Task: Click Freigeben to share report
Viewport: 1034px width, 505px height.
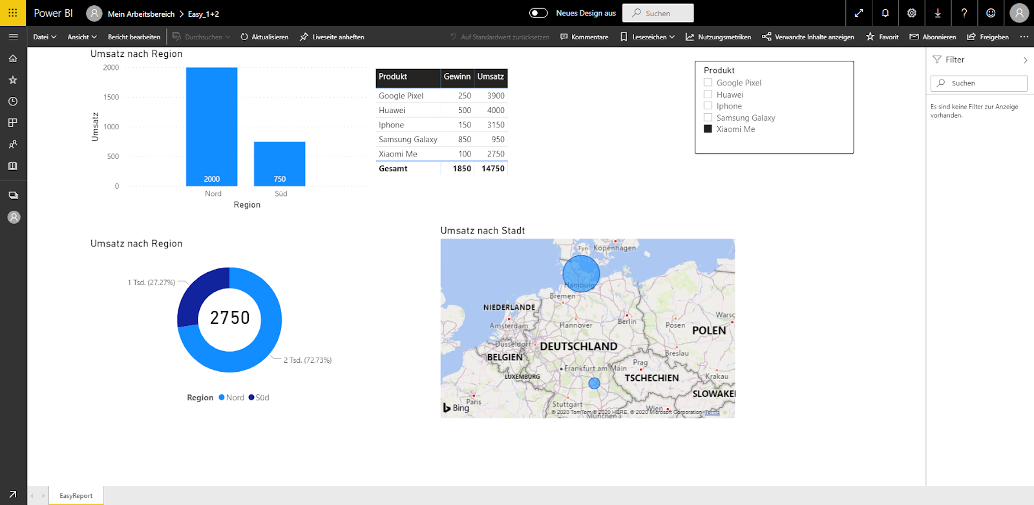Action: coord(987,37)
